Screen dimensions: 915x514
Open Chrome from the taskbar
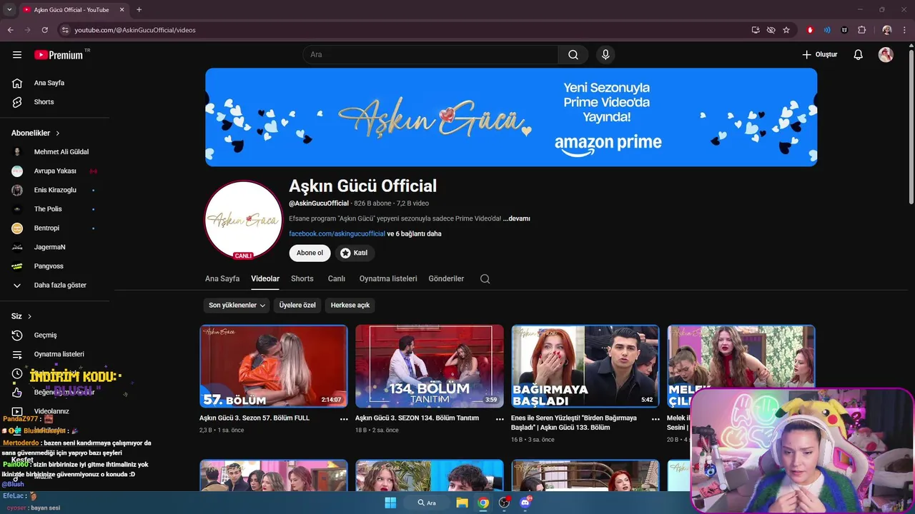(x=483, y=503)
